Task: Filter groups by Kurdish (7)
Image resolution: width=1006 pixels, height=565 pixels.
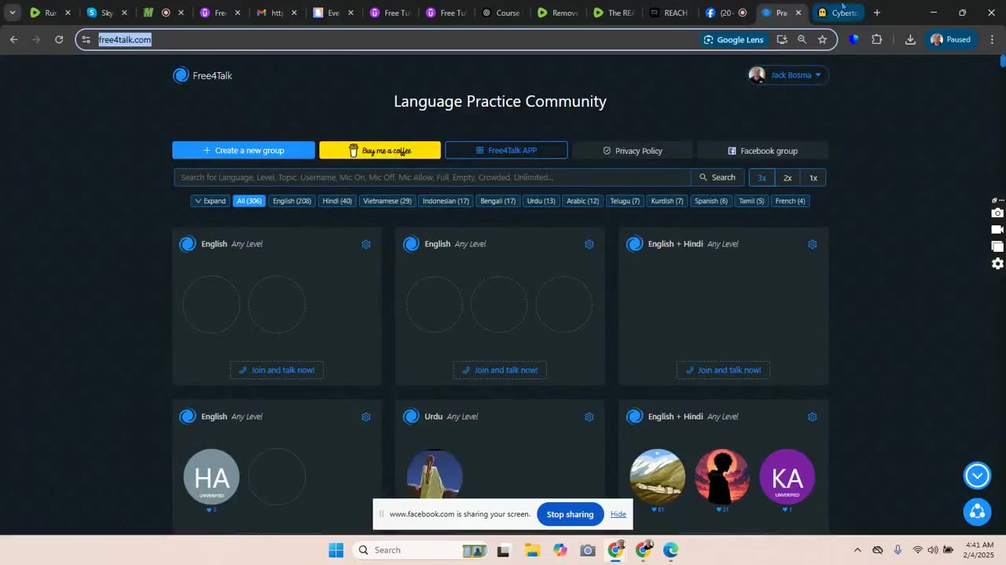Action: 667,201
